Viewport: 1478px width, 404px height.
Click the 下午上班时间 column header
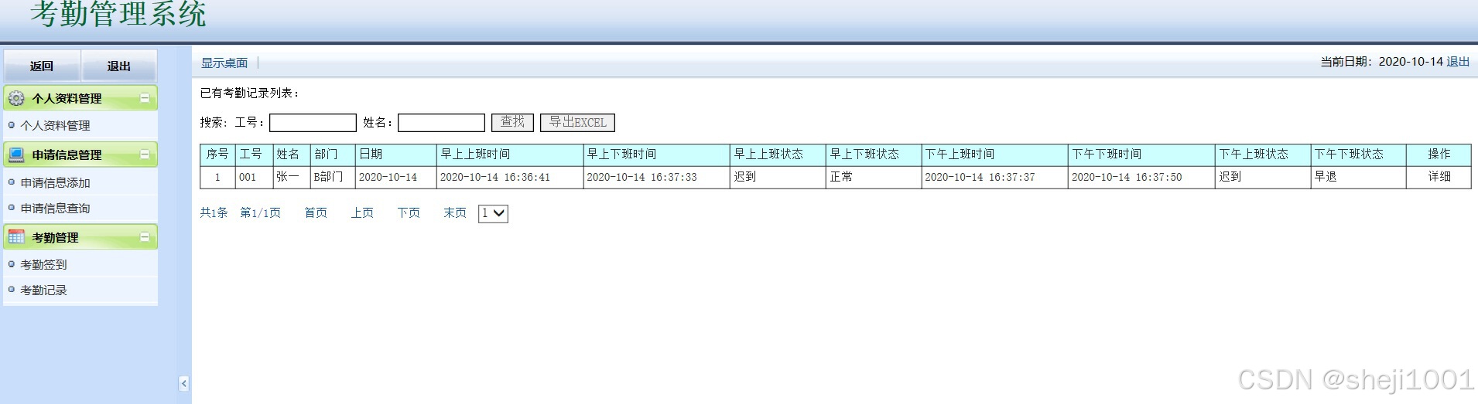994,154
